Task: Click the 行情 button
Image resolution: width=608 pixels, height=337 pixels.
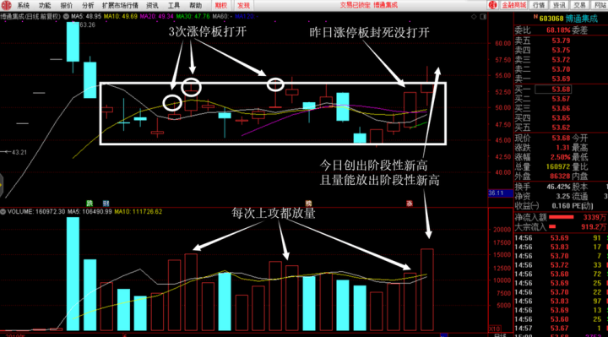Action: coord(539,5)
